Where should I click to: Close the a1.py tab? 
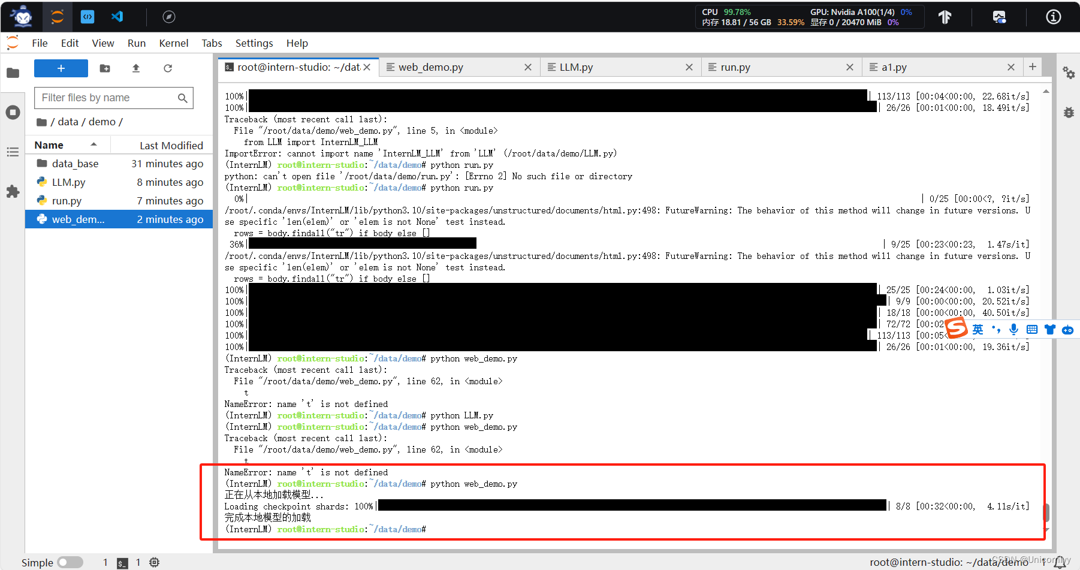tap(1011, 67)
